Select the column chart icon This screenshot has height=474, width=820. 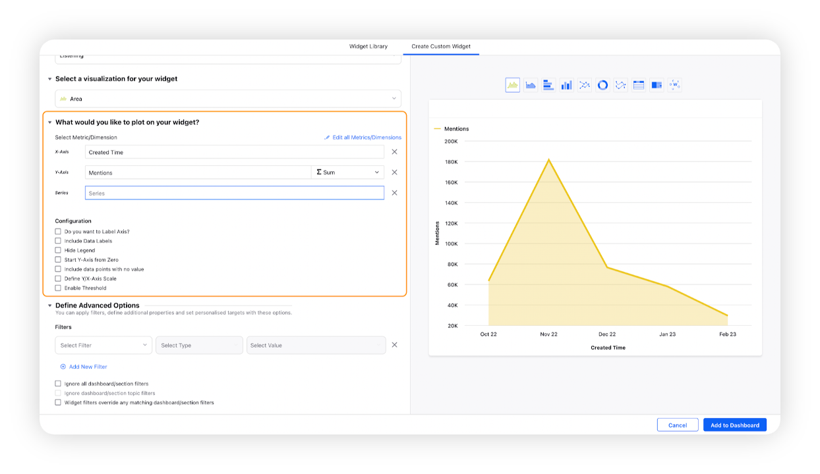tap(567, 85)
